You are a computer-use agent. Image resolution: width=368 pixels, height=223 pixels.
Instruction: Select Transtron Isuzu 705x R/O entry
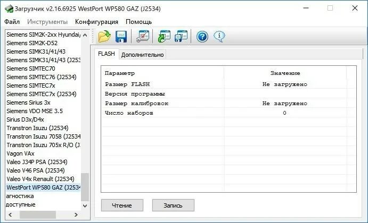44,145
